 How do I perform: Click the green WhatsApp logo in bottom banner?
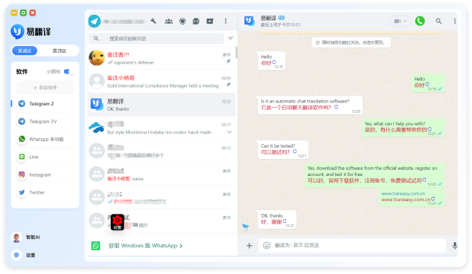(96, 246)
